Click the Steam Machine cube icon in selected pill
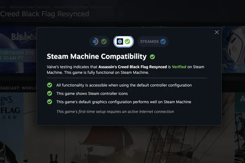 (120, 42)
